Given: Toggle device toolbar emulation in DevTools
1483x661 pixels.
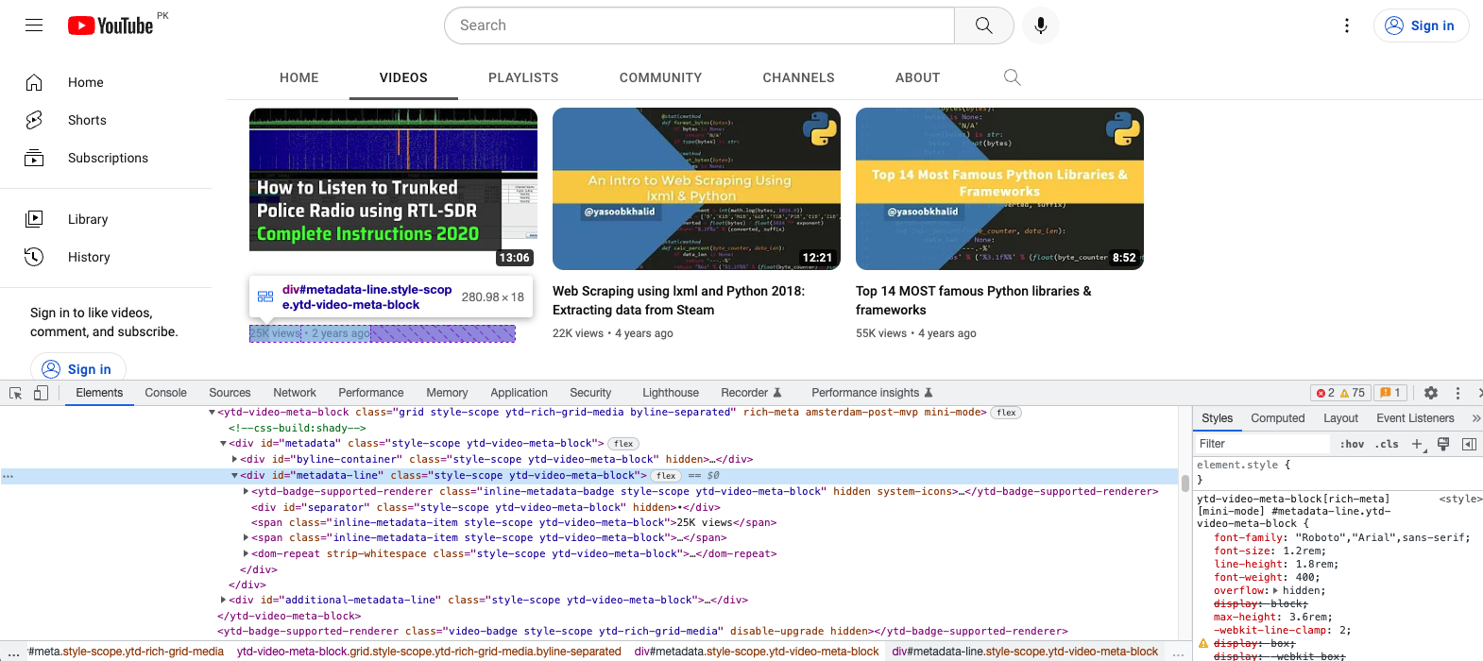Looking at the screenshot, I should [41, 393].
